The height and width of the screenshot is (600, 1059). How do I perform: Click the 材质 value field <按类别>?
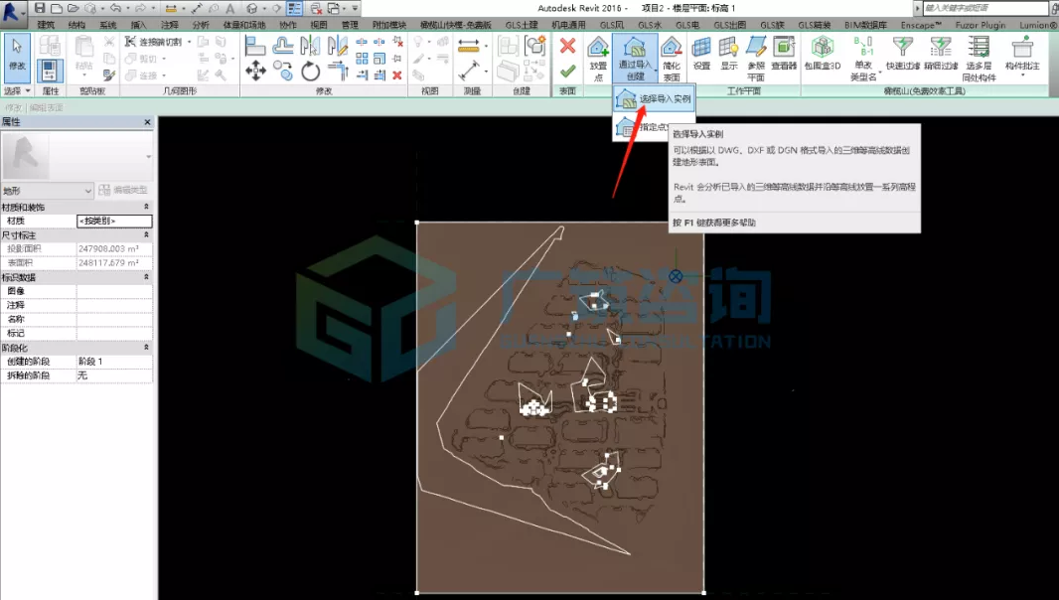click(x=114, y=221)
